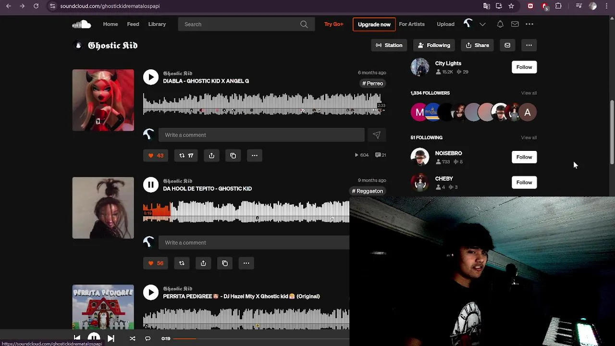Open profile more-options three-dots button

click(x=529, y=45)
